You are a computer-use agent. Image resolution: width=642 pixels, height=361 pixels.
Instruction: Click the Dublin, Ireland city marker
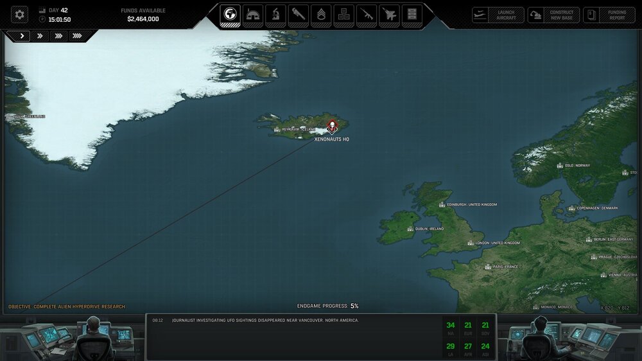(x=410, y=229)
